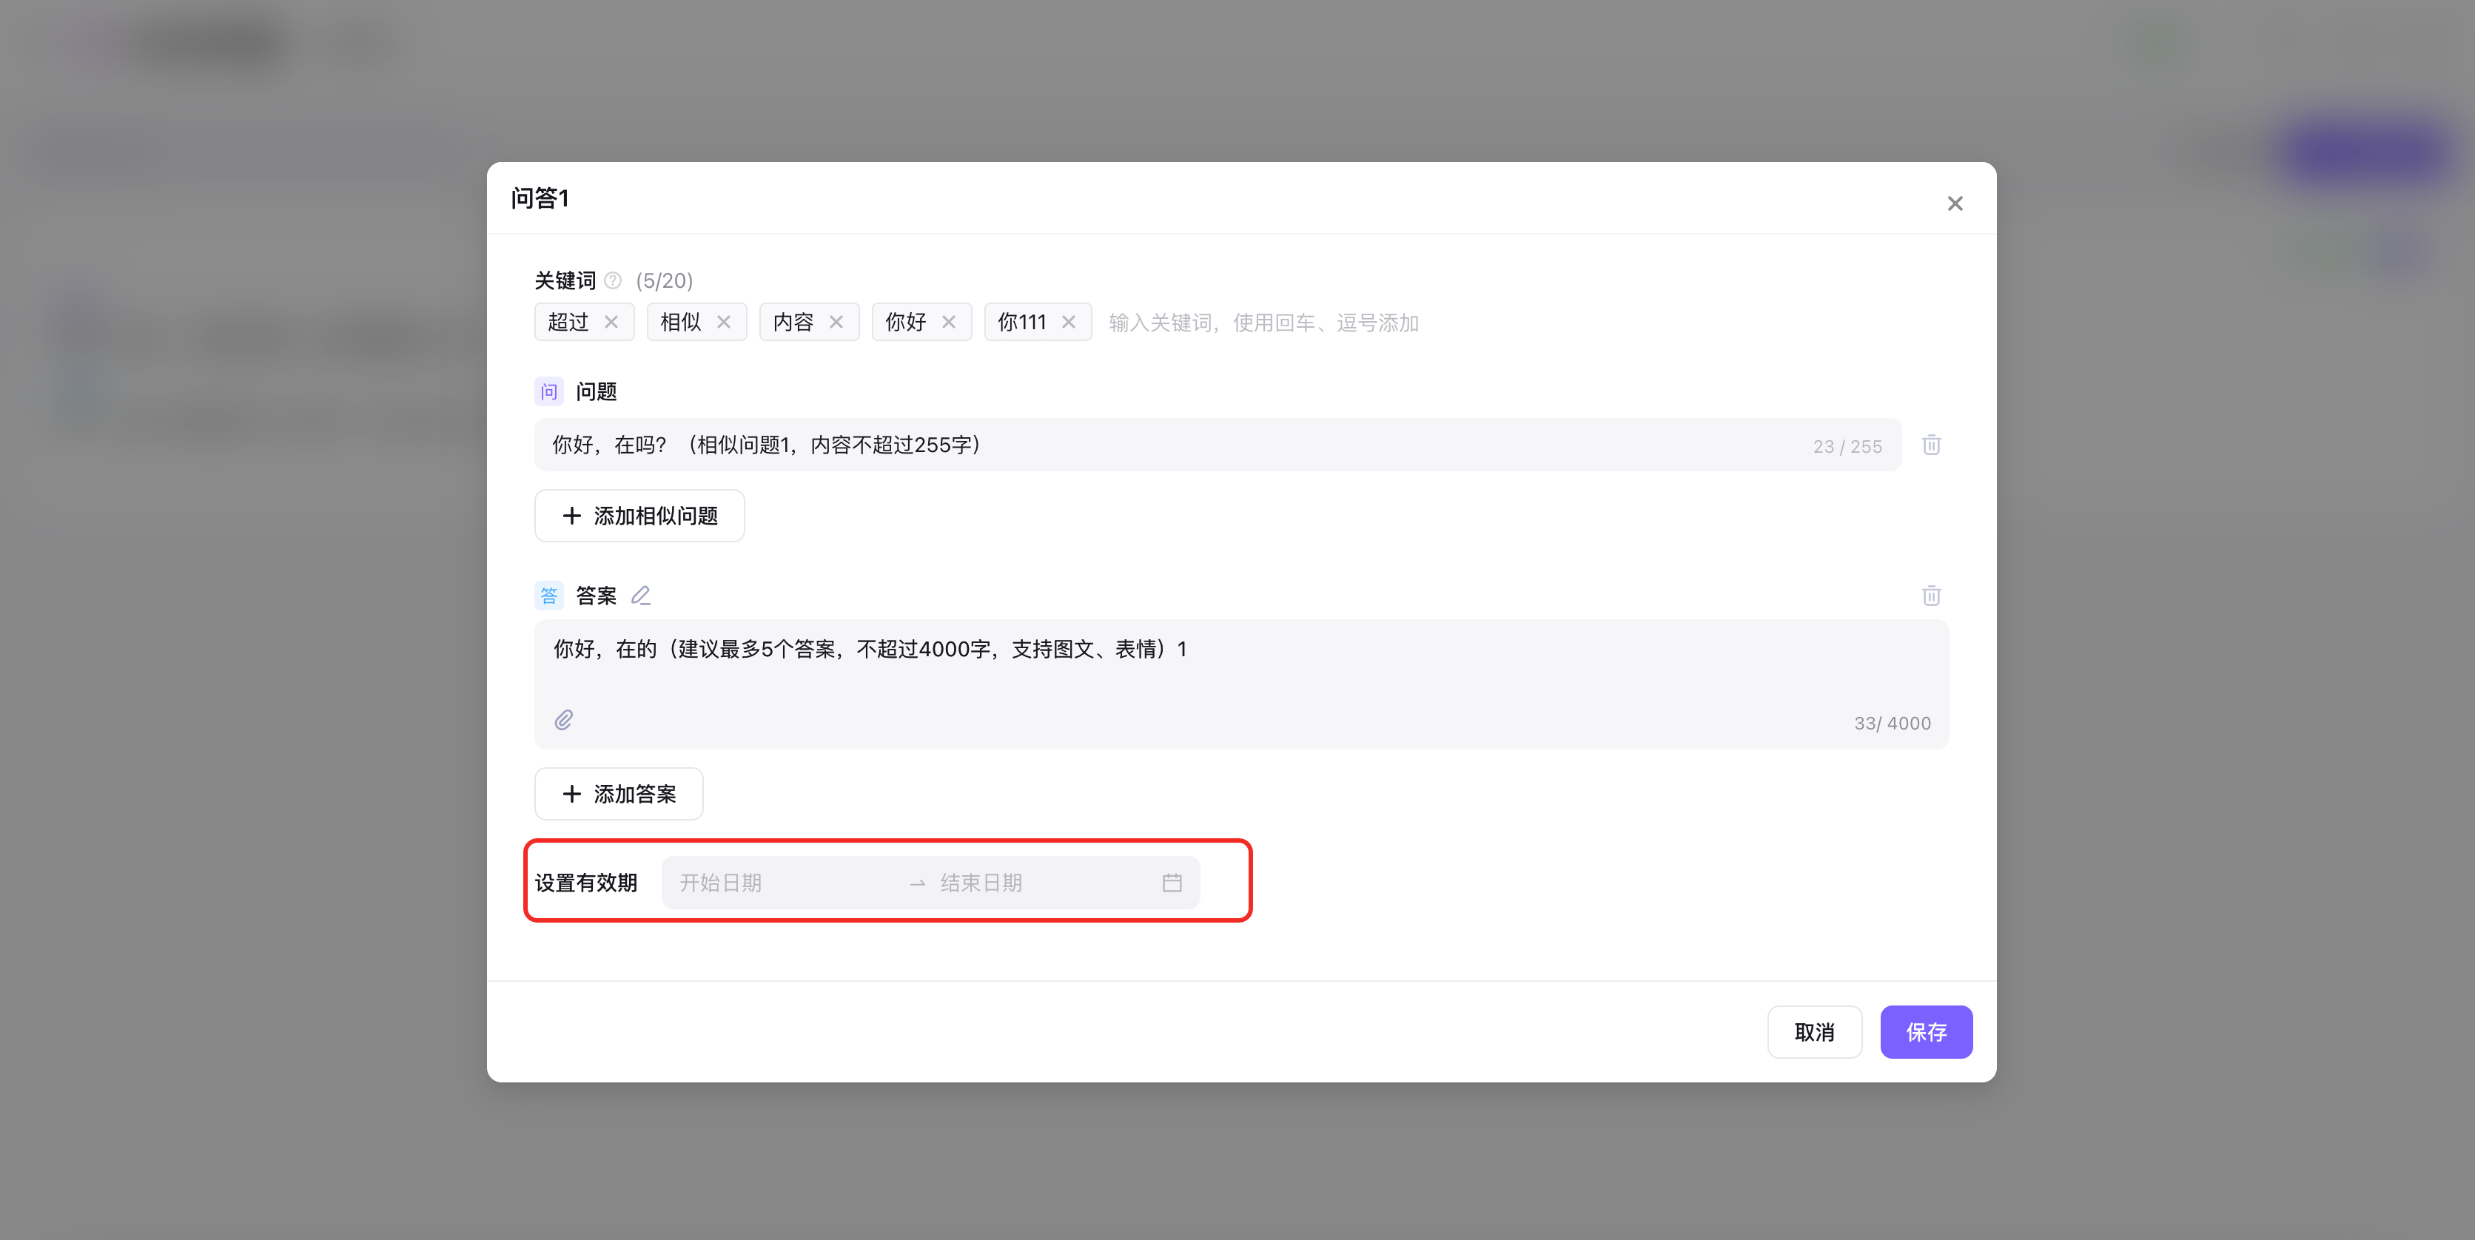The width and height of the screenshot is (2475, 1240).
Task: Click 添加答案 button
Action: point(619,795)
